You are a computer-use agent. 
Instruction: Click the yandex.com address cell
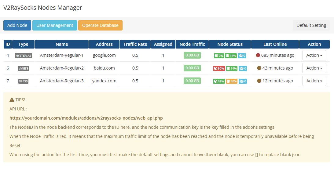pyautogui.click(x=104, y=81)
